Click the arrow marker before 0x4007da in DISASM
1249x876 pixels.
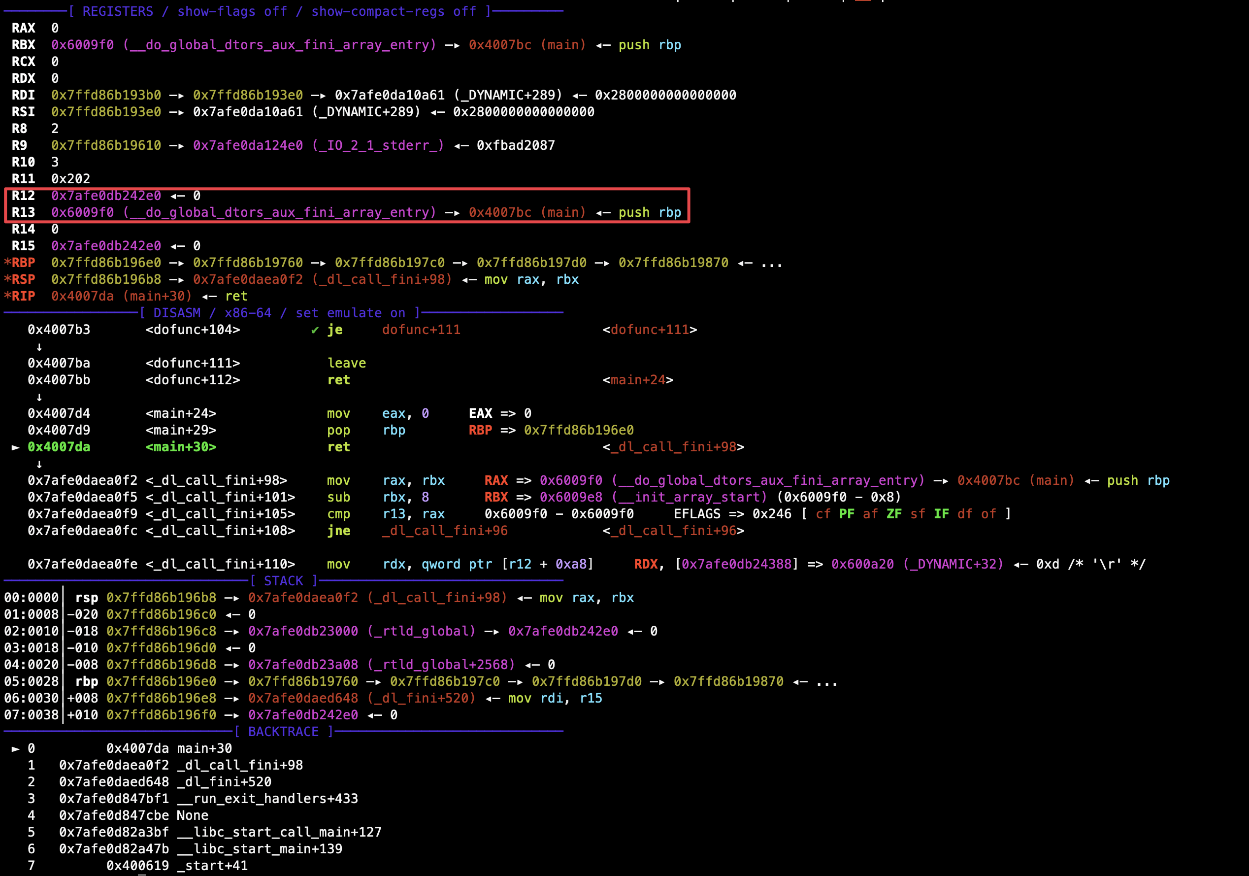pos(16,447)
